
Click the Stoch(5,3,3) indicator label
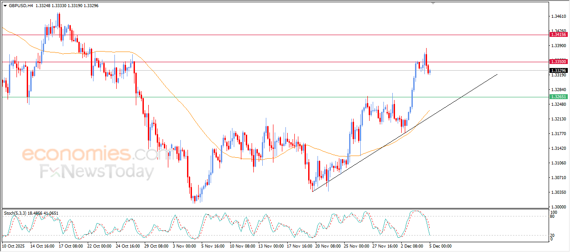pos(15,213)
